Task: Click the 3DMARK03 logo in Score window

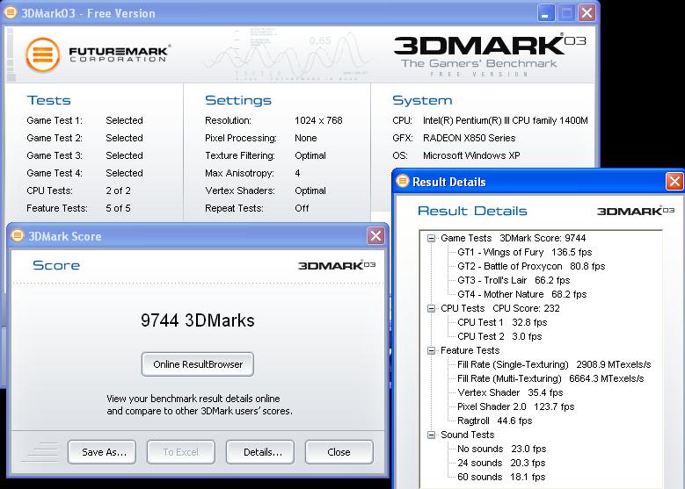Action: click(x=337, y=265)
